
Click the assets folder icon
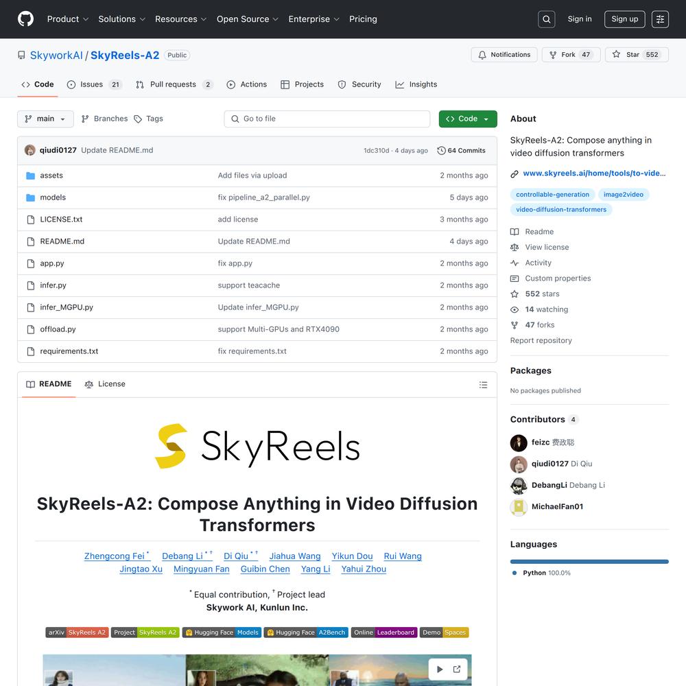coord(31,176)
